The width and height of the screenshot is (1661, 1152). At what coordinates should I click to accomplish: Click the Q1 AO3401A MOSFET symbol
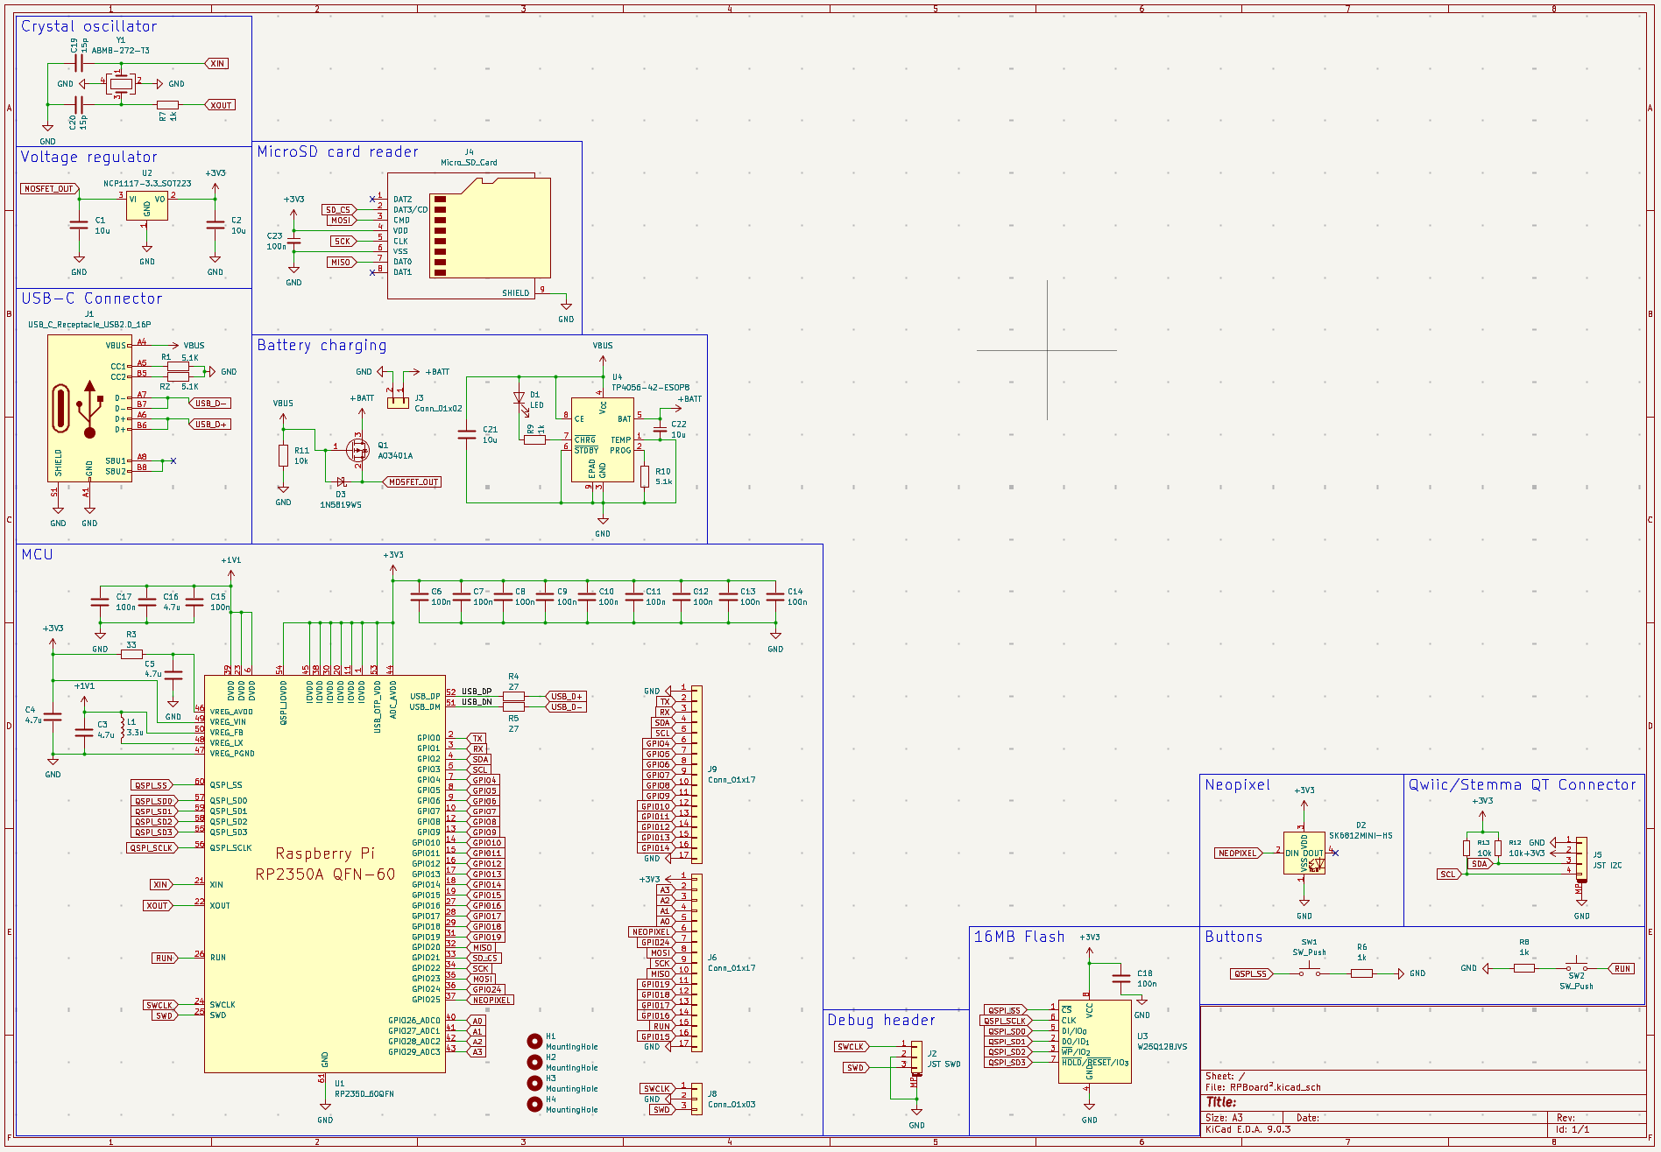pyautogui.click(x=357, y=450)
